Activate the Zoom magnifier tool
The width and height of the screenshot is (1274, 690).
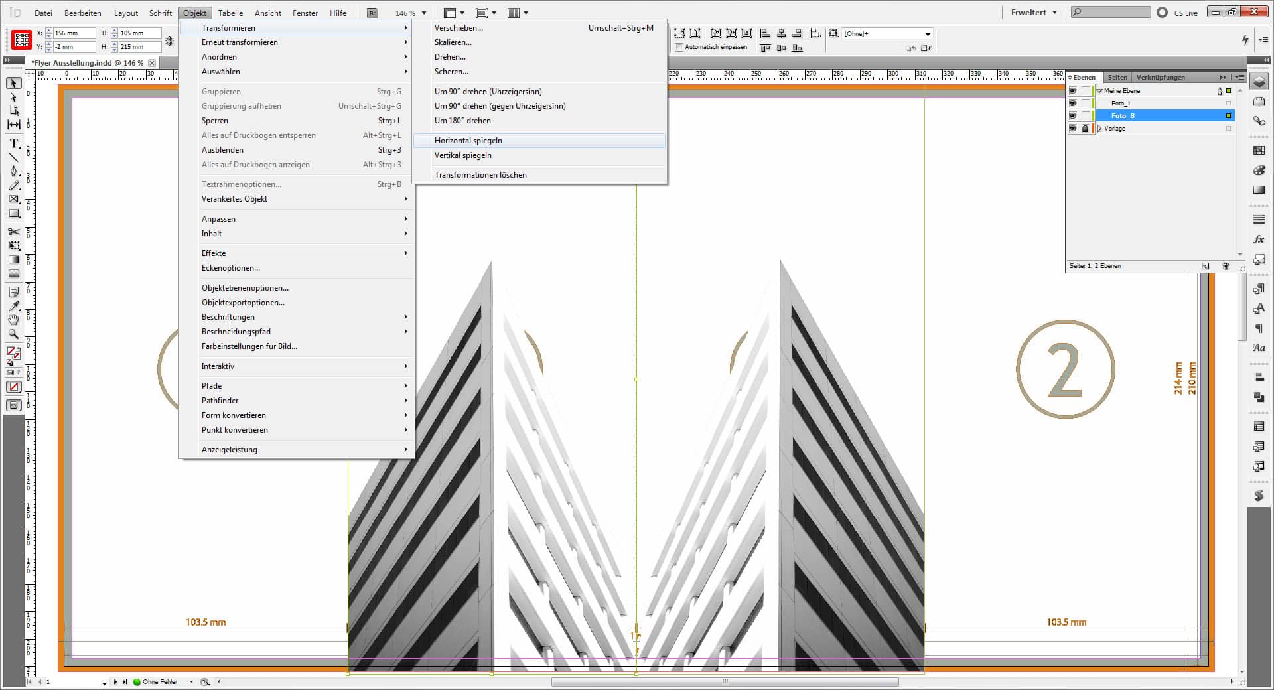click(13, 334)
